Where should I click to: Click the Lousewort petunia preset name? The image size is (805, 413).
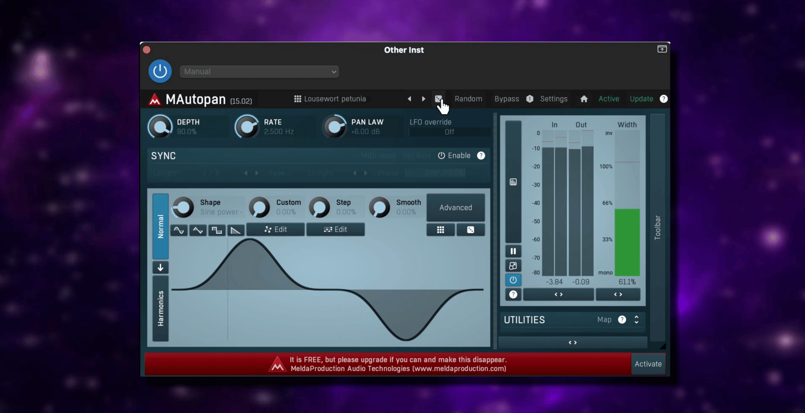335,99
